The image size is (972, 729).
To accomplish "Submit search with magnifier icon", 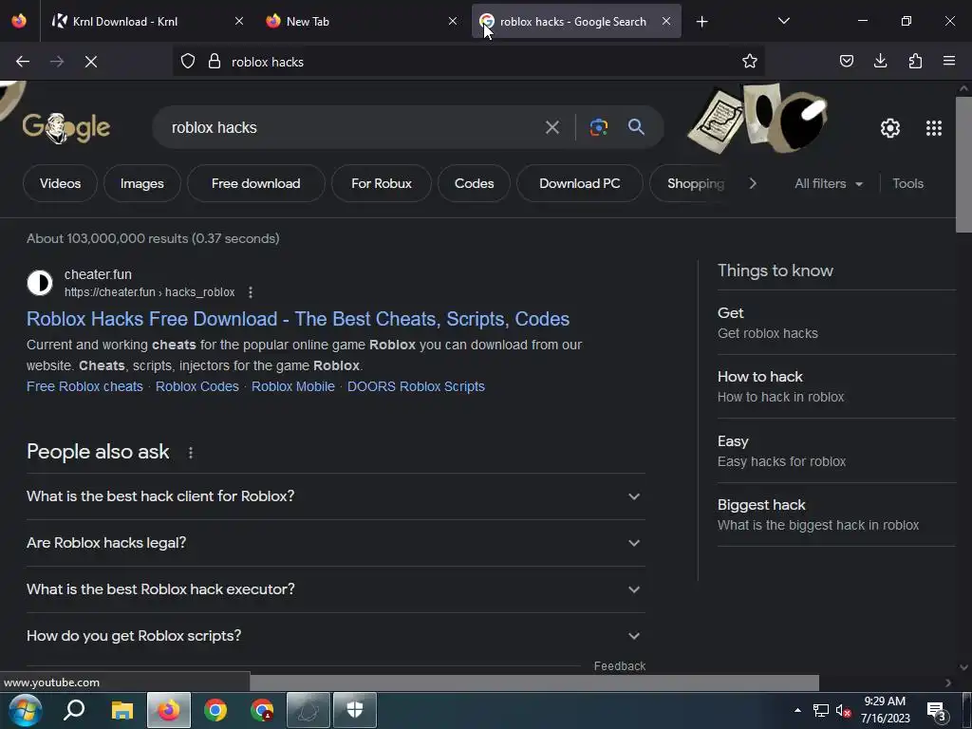I will click(636, 127).
